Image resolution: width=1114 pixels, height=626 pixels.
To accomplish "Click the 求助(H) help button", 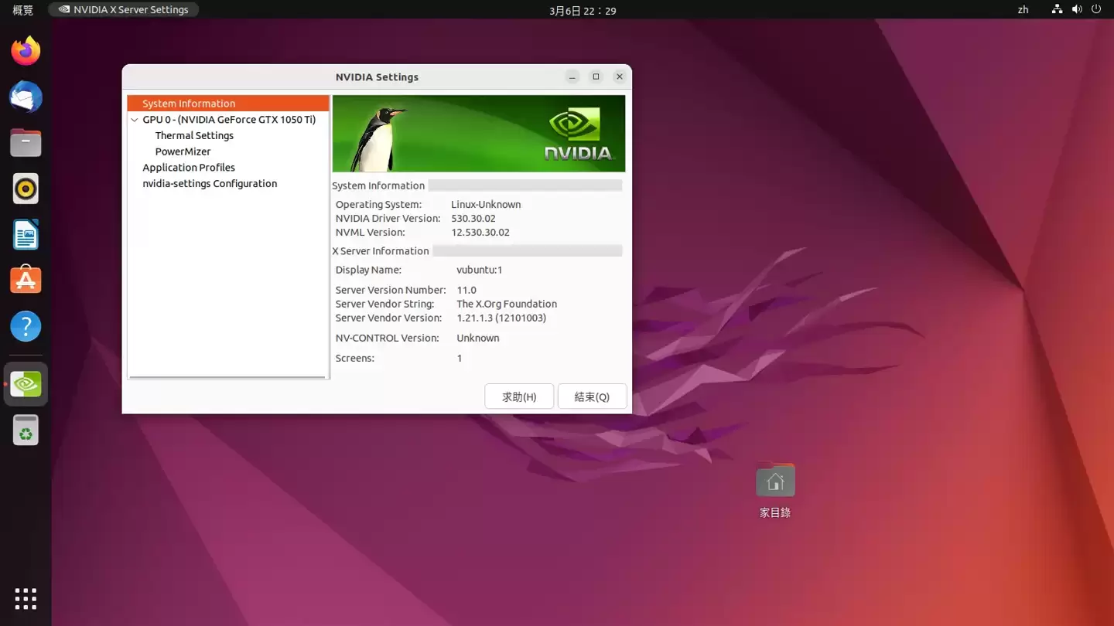I will [518, 396].
